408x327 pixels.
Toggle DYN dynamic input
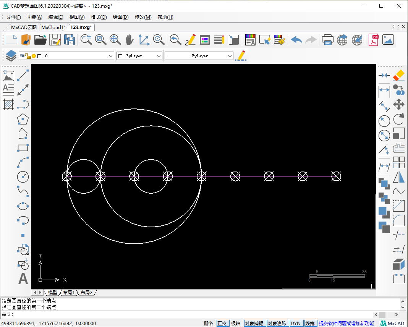pos(296,323)
